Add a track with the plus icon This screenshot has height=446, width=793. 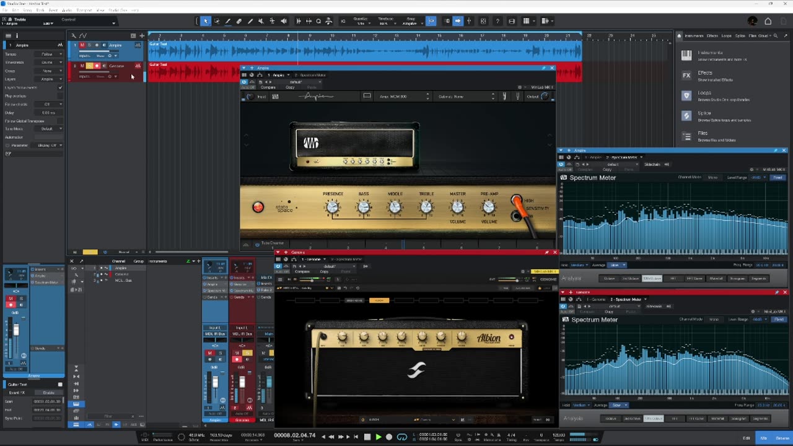click(x=142, y=35)
